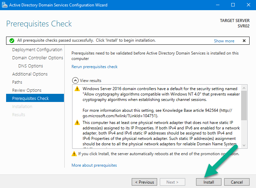The height and width of the screenshot is (188, 256).
Task: Minimize the wizard window
Action: (218, 5)
